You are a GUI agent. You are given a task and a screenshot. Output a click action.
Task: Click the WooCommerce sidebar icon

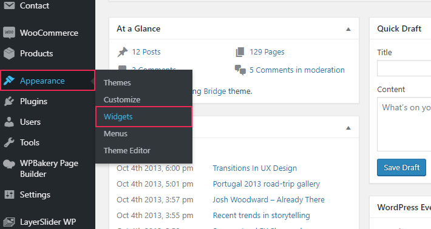(x=9, y=33)
